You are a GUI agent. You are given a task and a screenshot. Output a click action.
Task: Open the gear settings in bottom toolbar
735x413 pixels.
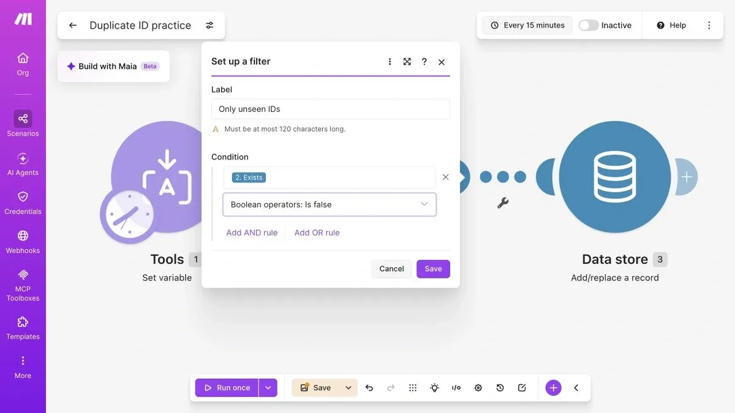click(x=478, y=388)
